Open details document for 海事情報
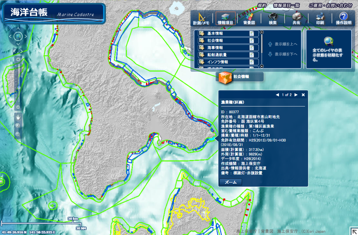This screenshot has height=235, width=358. click(252, 48)
